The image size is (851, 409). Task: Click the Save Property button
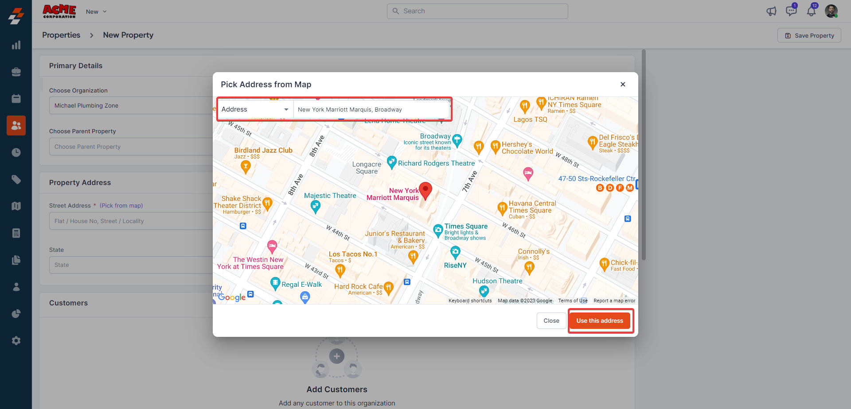tap(809, 35)
